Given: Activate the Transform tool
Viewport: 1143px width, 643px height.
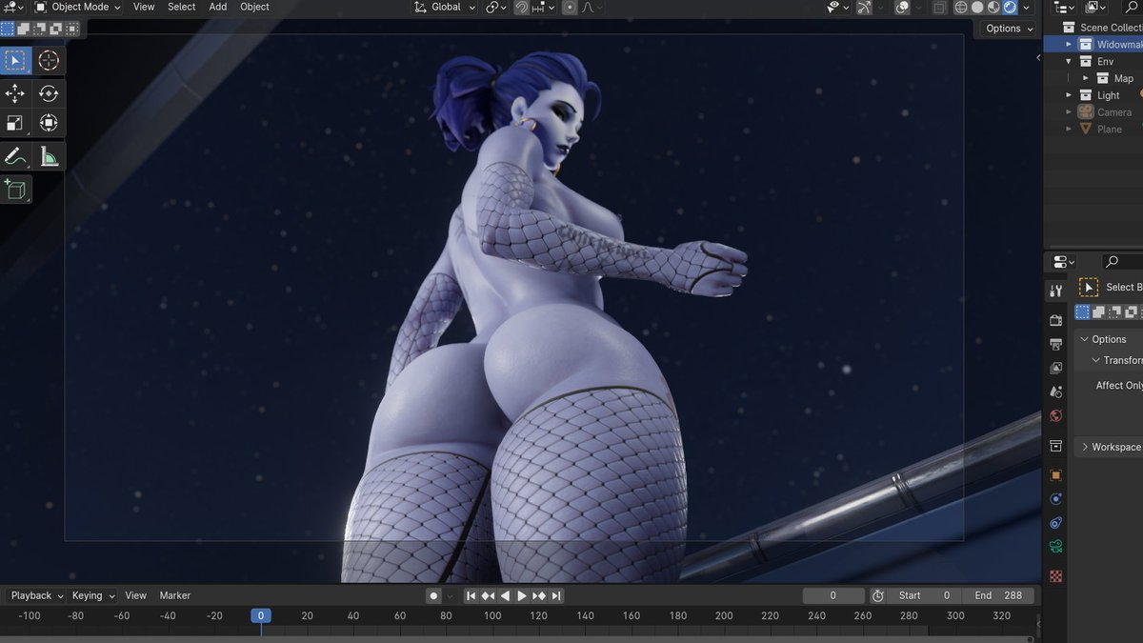Looking at the screenshot, I should click(x=49, y=123).
